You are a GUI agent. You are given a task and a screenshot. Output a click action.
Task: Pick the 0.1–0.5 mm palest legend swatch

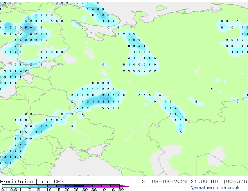pyautogui.click(x=7, y=186)
